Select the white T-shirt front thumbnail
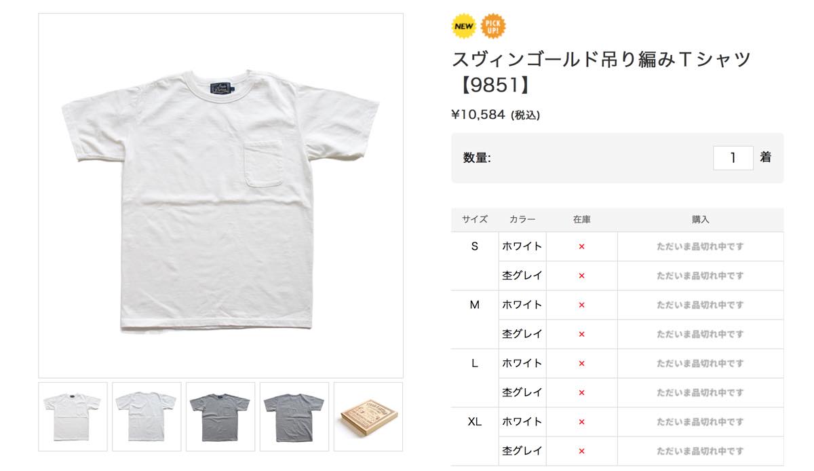The width and height of the screenshot is (814, 471). (73, 417)
